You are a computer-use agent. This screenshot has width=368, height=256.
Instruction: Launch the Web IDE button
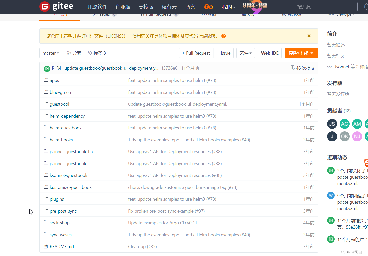270,53
